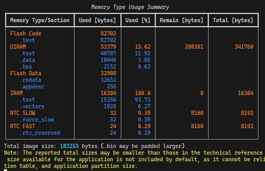Click value 40787 in DIRAM .text row
Screen dimensions: 265x171
point(108,53)
